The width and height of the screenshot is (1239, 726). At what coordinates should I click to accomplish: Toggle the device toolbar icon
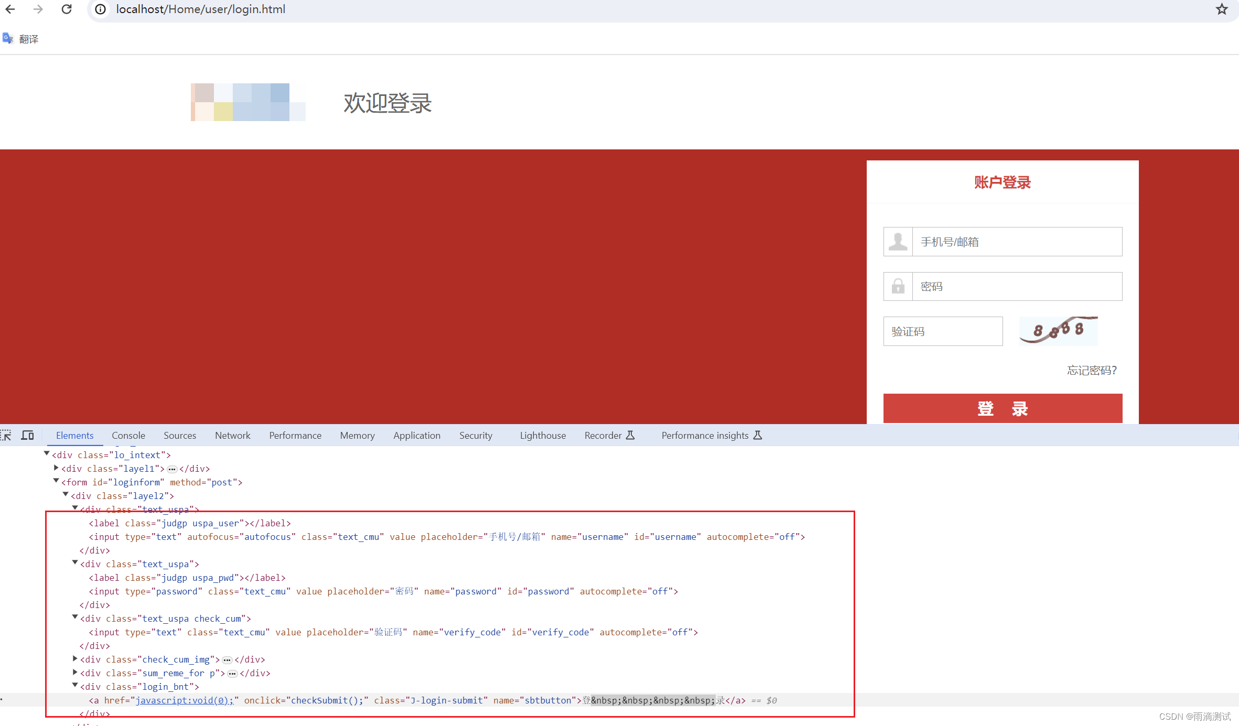click(27, 435)
